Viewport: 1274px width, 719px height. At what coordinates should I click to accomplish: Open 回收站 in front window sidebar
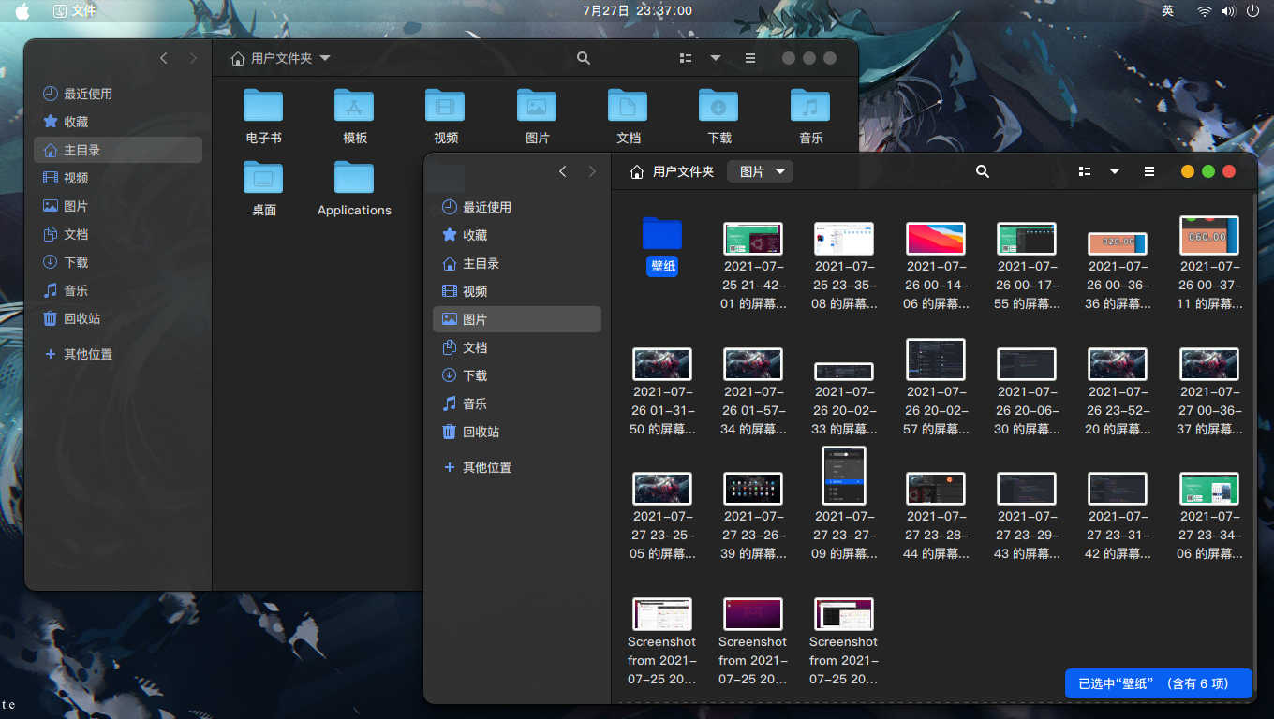point(517,432)
